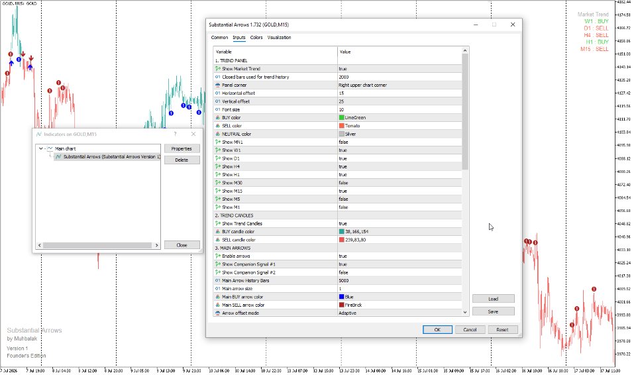Click the Substantial Arrows indicator icon in the tree
This screenshot has height=375, width=636.
(x=58, y=156)
